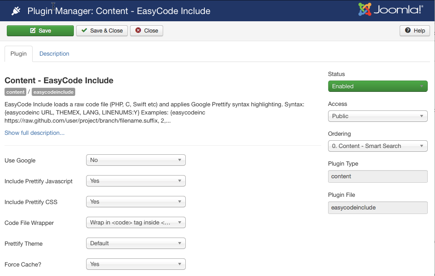Click the Plugin Type content field
435x276 pixels.
377,176
